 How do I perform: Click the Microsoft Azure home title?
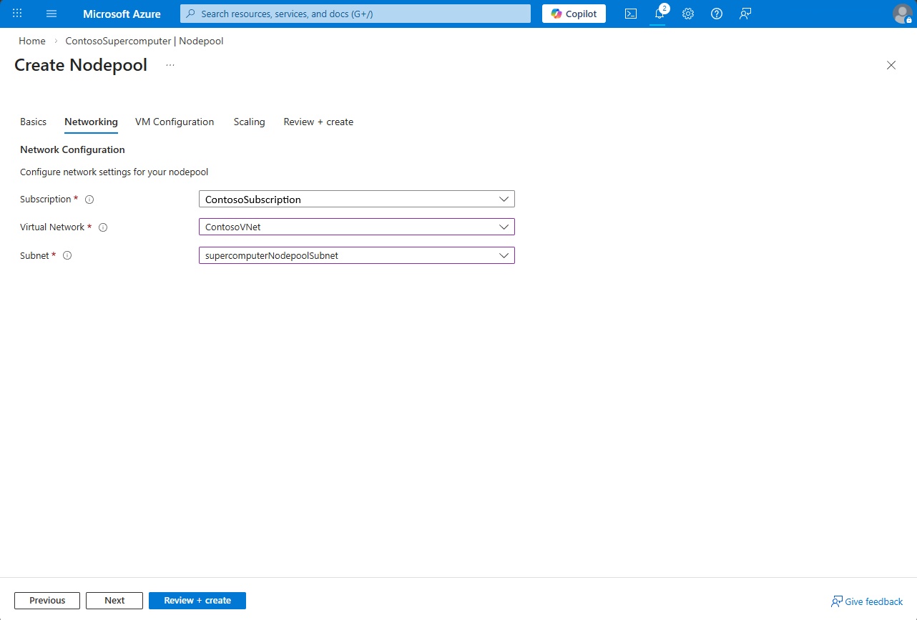point(122,14)
